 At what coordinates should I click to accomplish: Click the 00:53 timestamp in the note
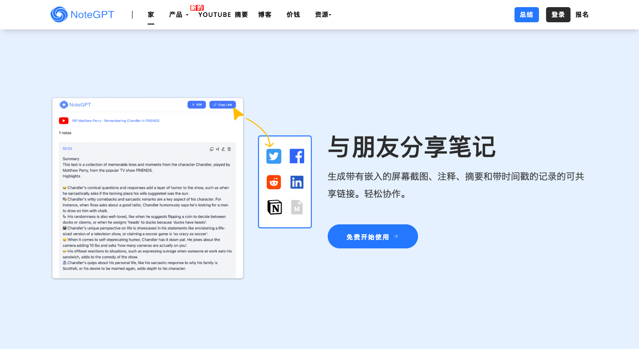pyautogui.click(x=67, y=149)
